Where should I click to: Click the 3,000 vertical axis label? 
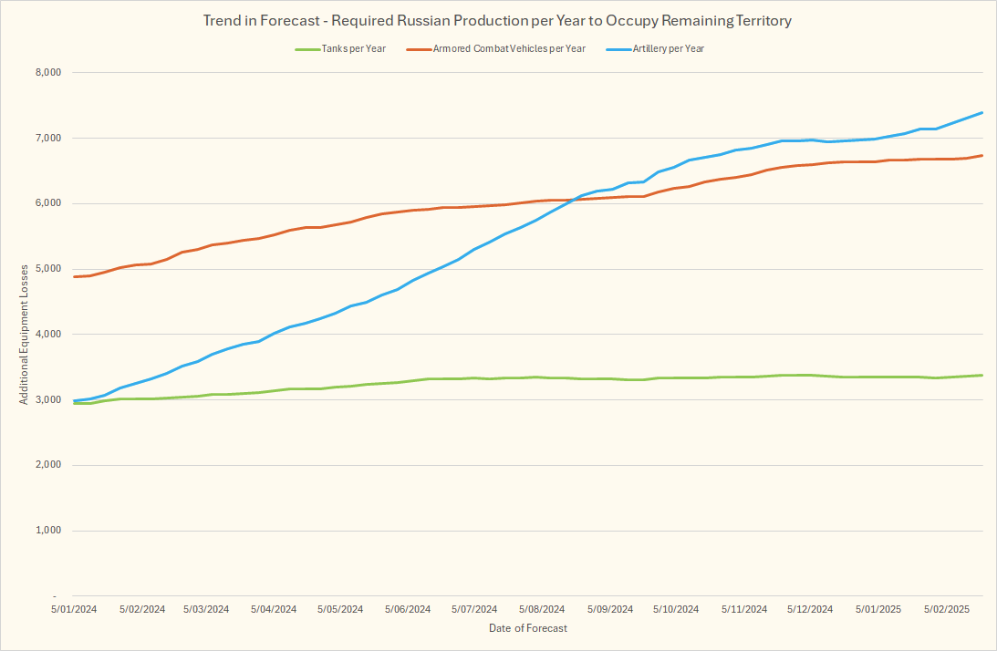(x=47, y=400)
